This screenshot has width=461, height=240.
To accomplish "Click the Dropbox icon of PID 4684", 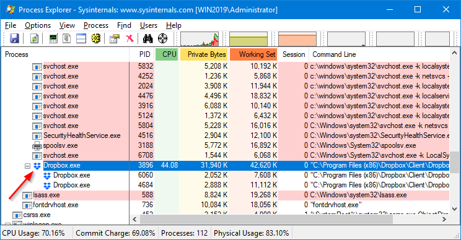I will pyautogui.click(x=47, y=186).
